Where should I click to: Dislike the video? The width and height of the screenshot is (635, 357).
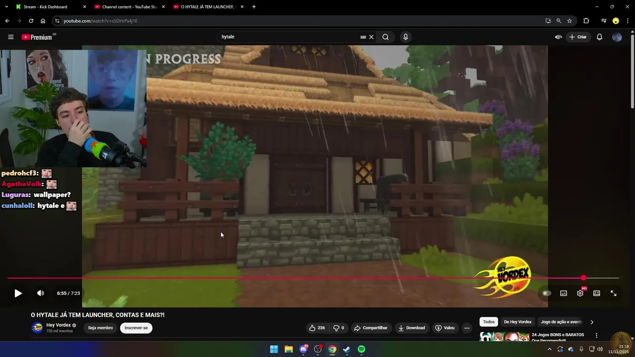pos(339,328)
